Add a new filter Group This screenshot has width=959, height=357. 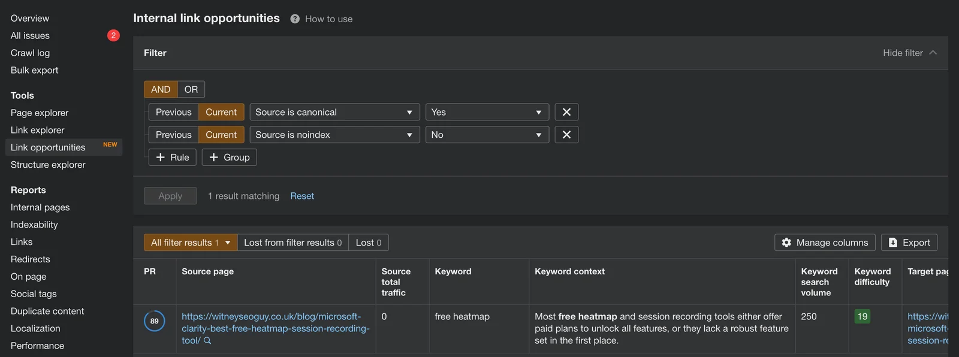(x=230, y=158)
